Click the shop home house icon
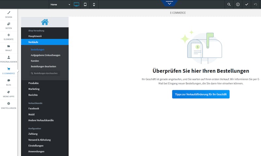This screenshot has height=156, width=261. 45,22
